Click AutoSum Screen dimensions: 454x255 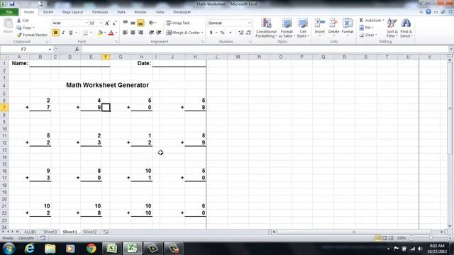[370, 21]
